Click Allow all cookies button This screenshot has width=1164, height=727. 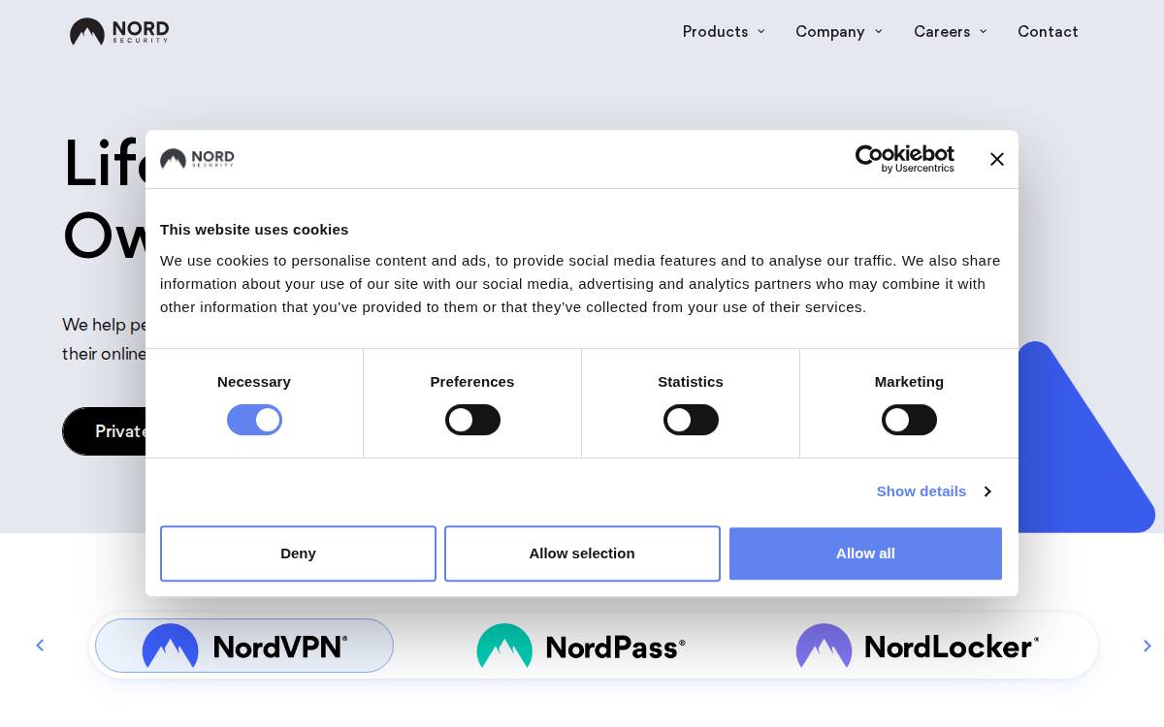click(x=865, y=553)
